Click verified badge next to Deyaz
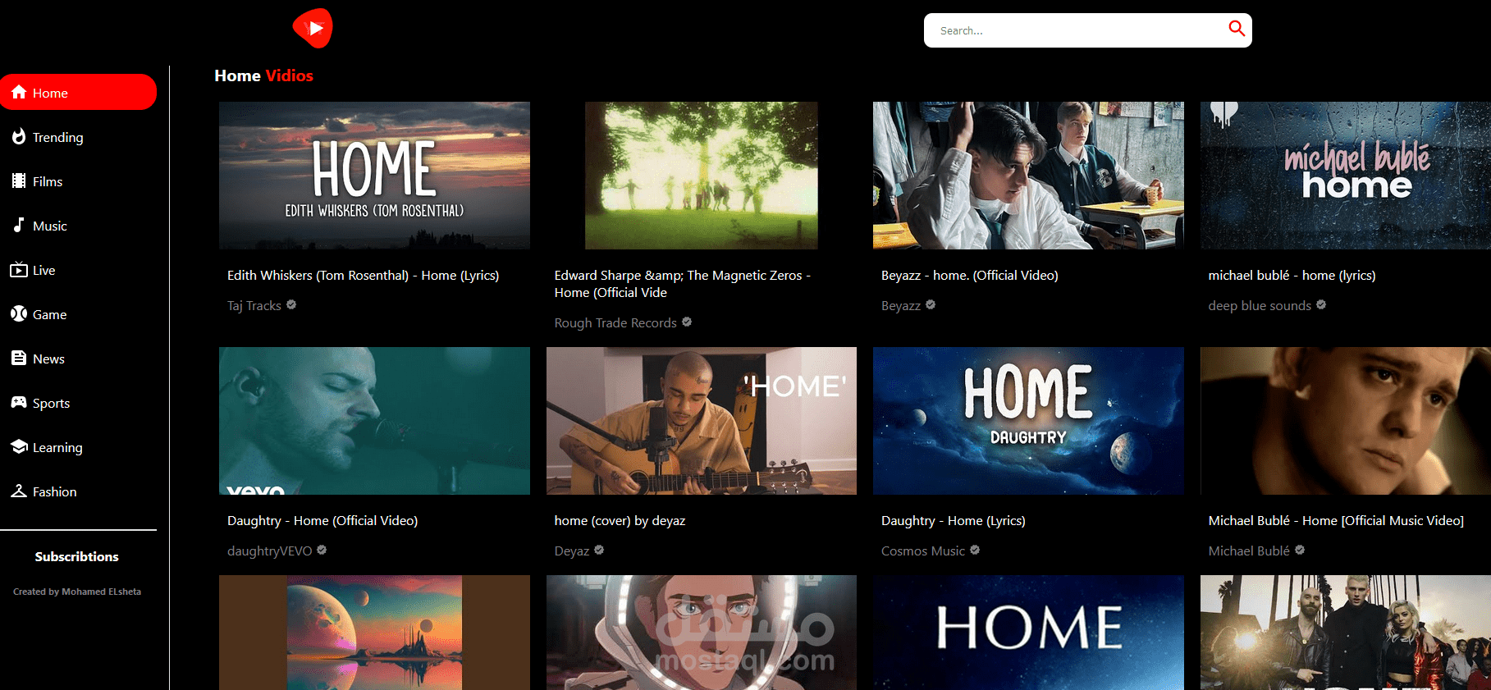 [x=599, y=550]
